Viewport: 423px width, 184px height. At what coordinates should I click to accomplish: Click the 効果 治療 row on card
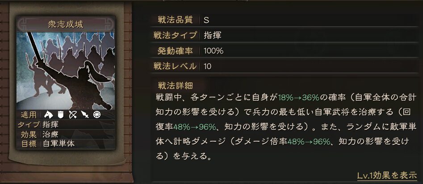pyautogui.click(x=66, y=134)
